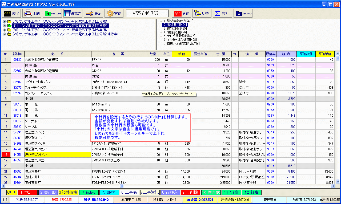
Task: Expand the [82] サンプル工事01 tree node
Action: [4, 21]
